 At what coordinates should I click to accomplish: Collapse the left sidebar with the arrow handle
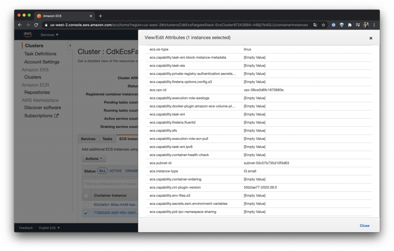coord(70,45)
